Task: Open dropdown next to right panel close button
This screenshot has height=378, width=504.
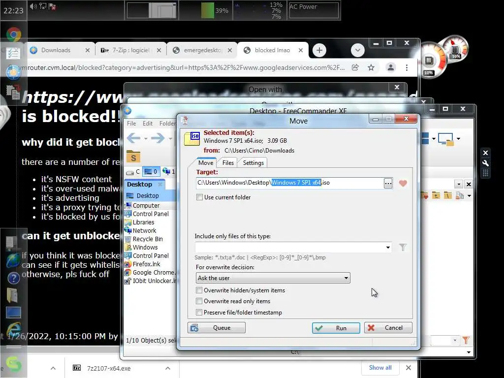Action: tap(459, 184)
